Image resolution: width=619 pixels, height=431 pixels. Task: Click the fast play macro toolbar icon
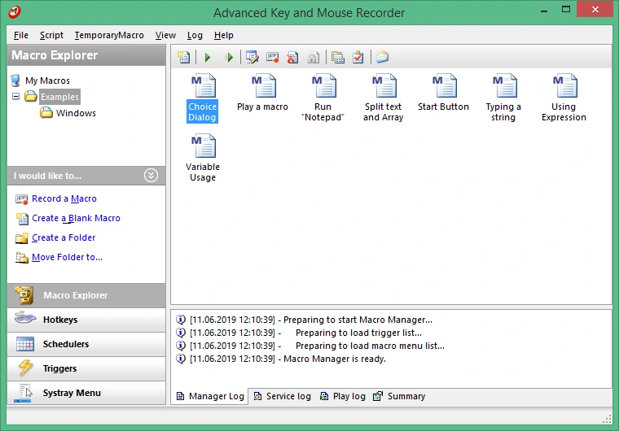coord(229,58)
